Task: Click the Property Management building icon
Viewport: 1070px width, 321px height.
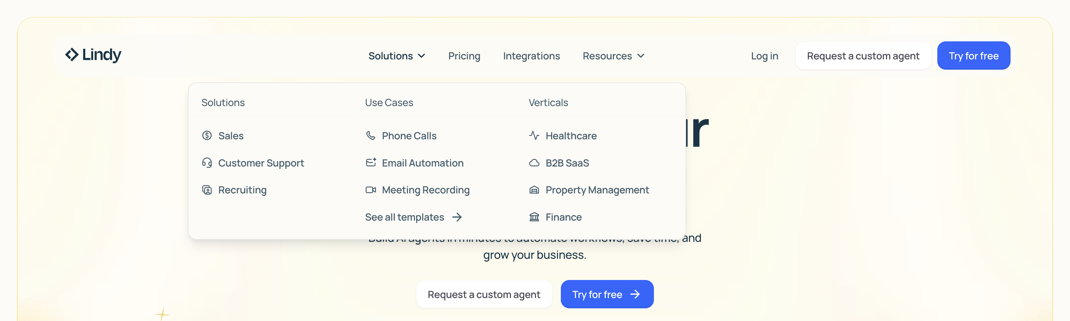Action: coord(534,190)
